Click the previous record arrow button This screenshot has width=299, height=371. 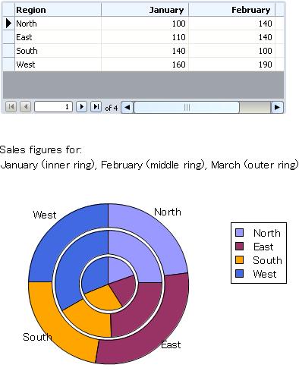(26, 107)
